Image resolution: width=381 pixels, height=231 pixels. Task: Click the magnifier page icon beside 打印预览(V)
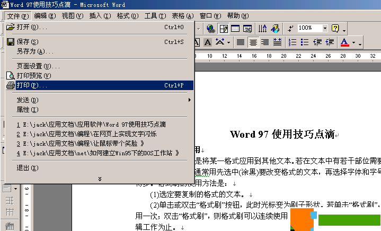click(x=11, y=76)
